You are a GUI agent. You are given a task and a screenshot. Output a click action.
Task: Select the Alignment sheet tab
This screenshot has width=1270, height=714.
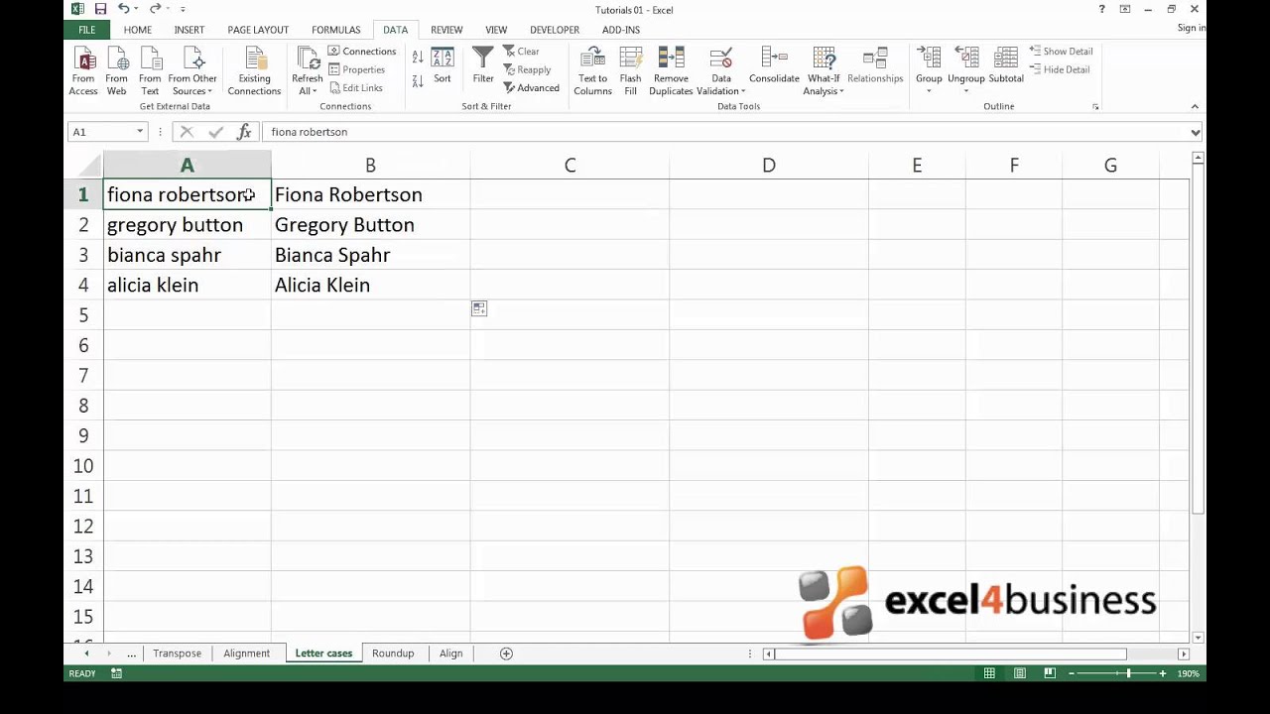pos(246,654)
